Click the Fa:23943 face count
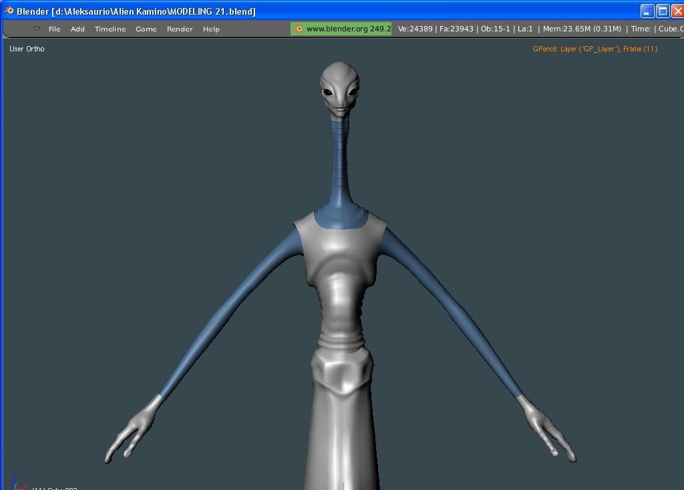Viewport: 684px width, 490px height. (x=456, y=29)
